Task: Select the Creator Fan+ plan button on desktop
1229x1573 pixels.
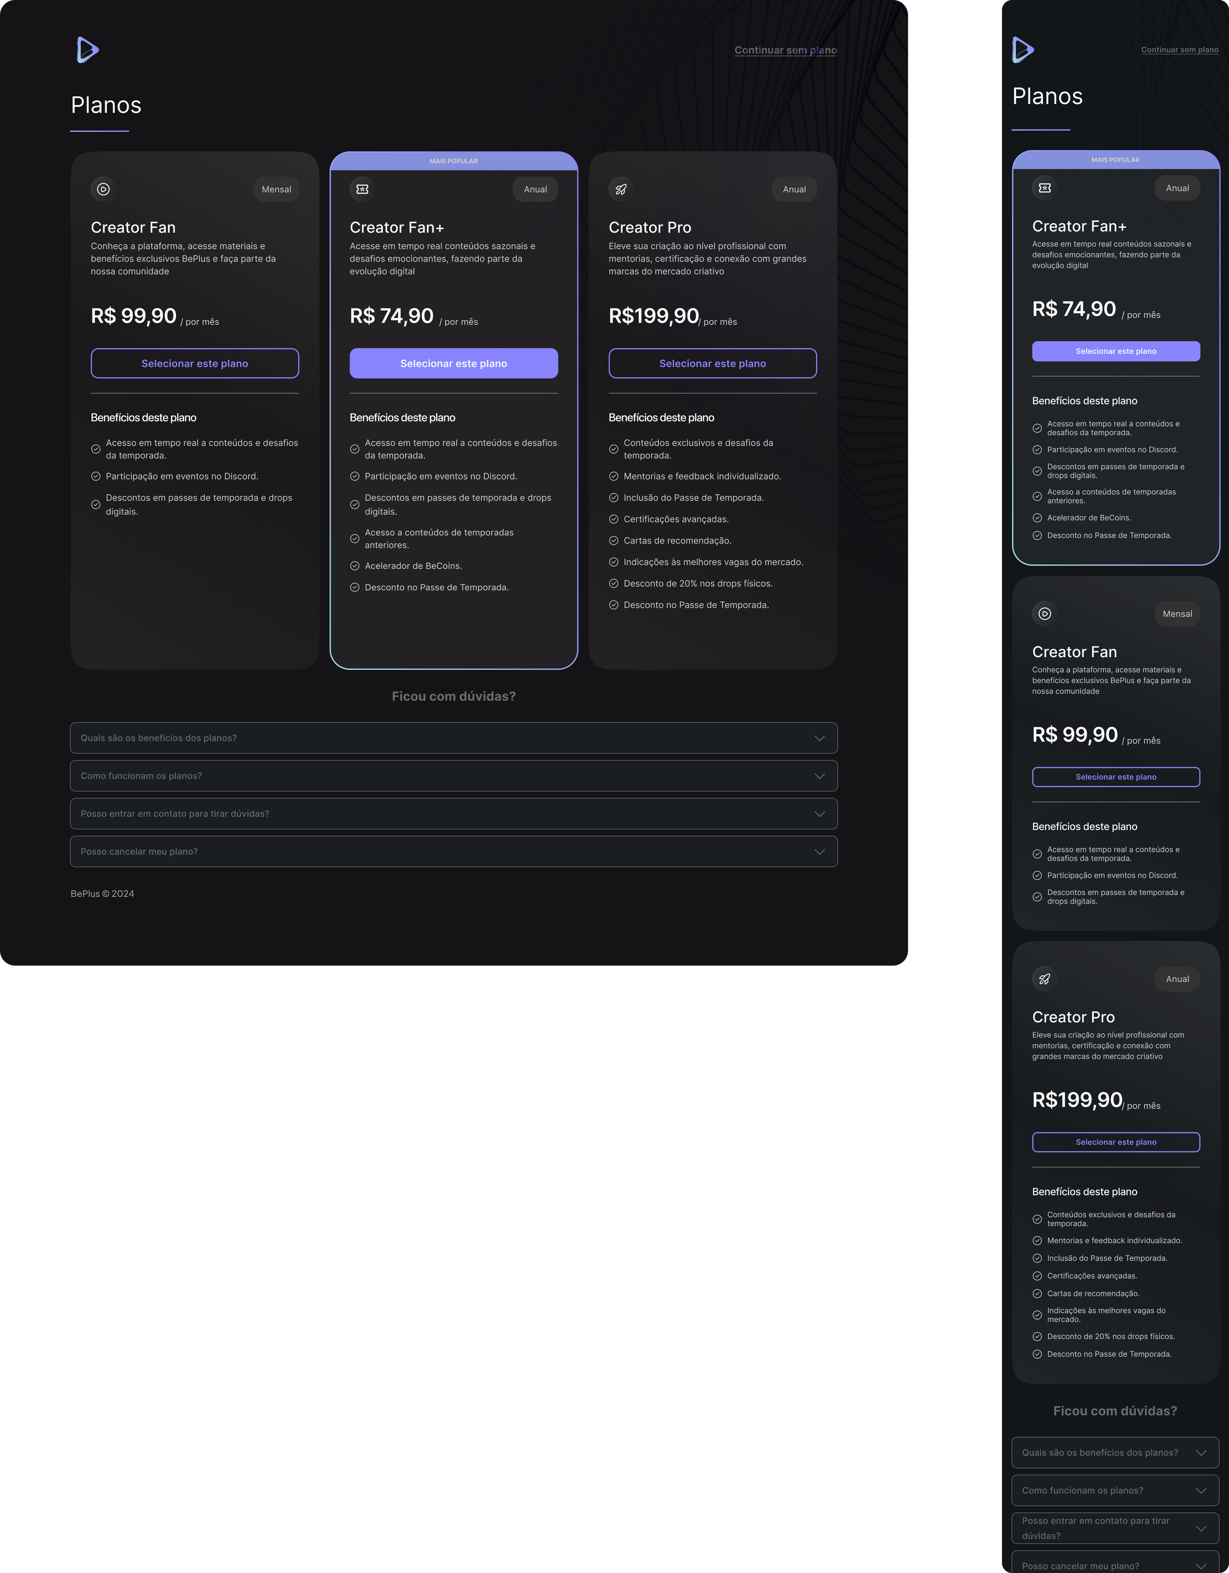Action: (454, 364)
